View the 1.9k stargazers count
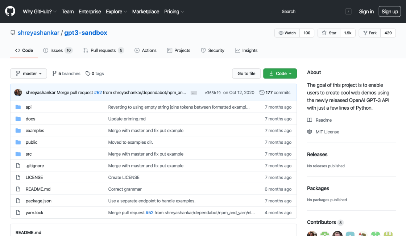 point(348,33)
